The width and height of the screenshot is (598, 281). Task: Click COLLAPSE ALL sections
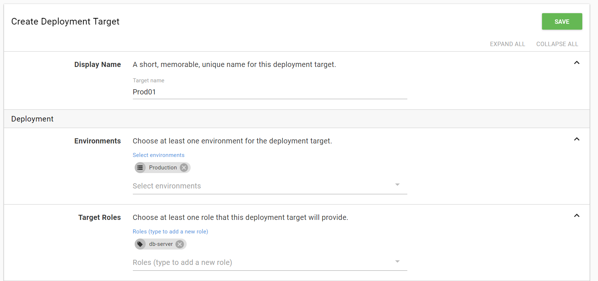557,44
